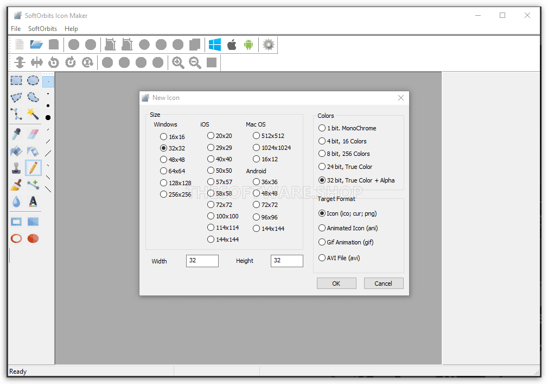
Task: Open file with the folder icon
Action: pyautogui.click(x=36, y=45)
